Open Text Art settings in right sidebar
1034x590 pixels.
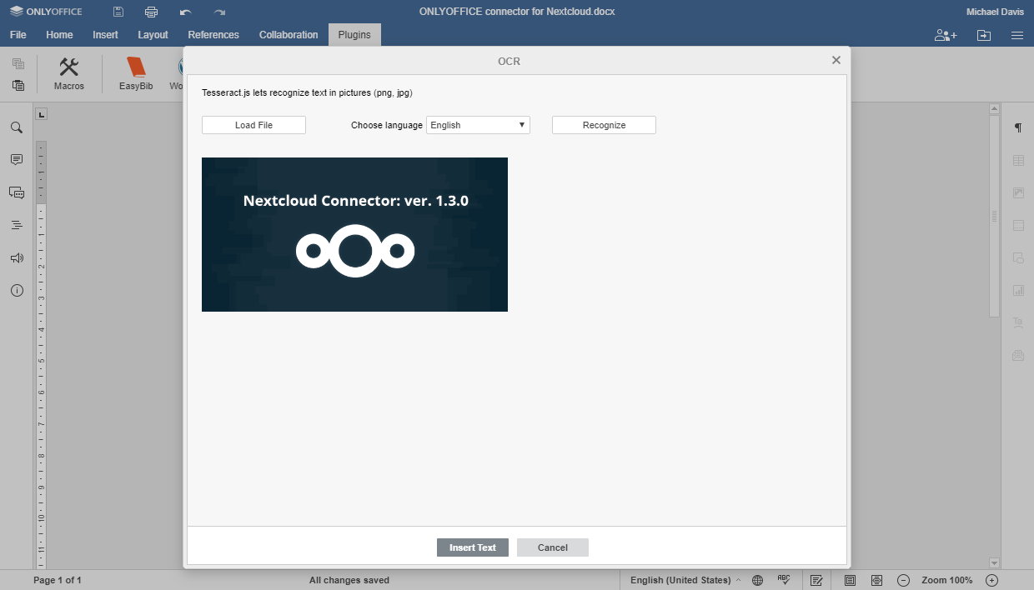[1018, 322]
